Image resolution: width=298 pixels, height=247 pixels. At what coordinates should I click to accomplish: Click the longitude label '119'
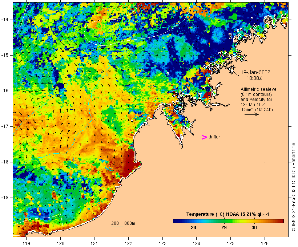pos(26,244)
